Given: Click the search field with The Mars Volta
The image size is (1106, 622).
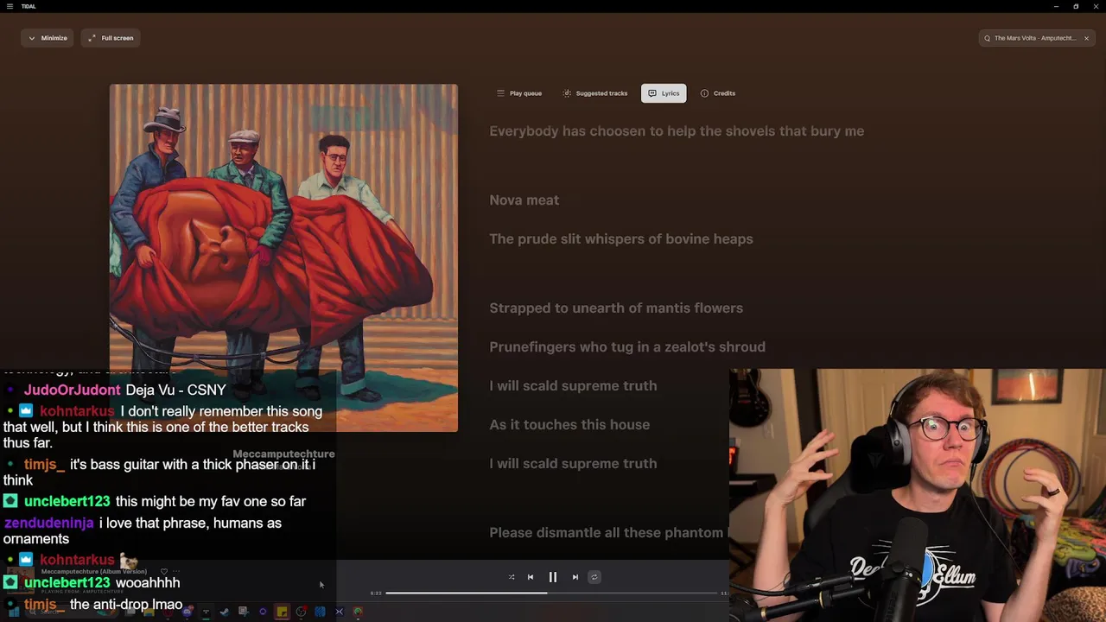Looking at the screenshot, I should coord(1035,38).
